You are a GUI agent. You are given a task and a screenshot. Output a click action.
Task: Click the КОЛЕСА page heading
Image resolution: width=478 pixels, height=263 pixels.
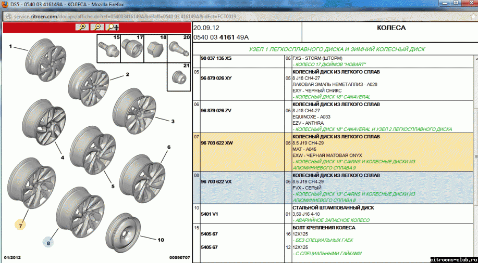[x=391, y=28]
